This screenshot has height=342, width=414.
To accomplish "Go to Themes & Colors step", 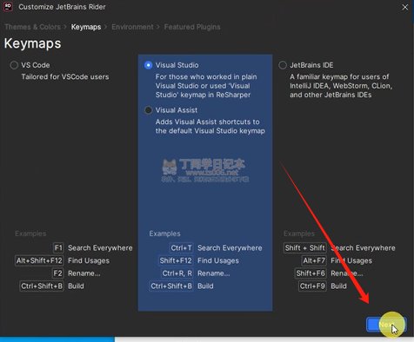I will pyautogui.click(x=32, y=27).
